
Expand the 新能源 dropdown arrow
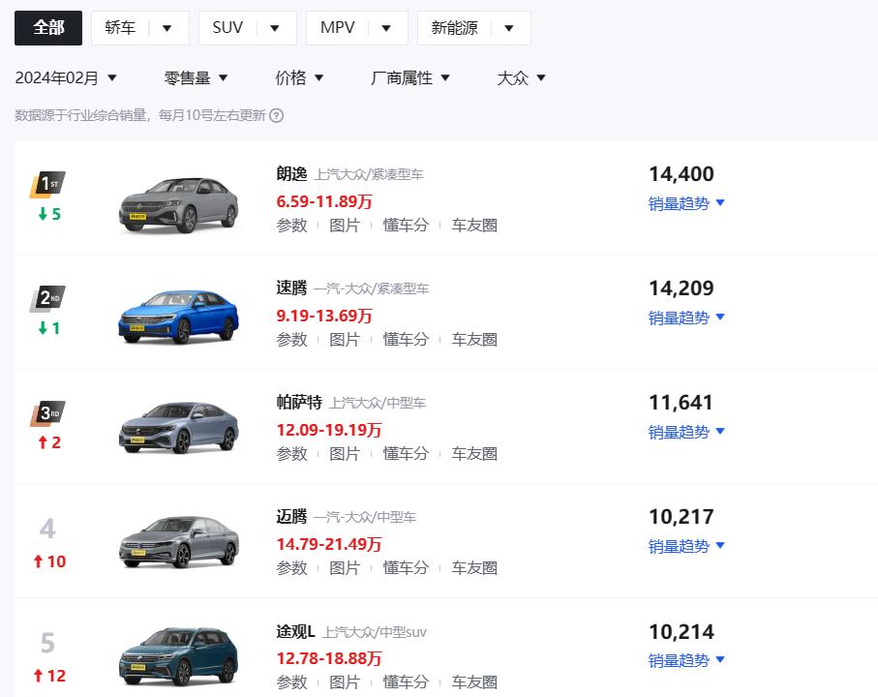click(508, 28)
